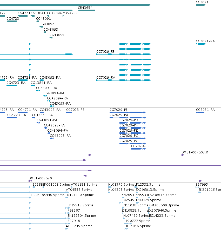Click the EK207946.5prime EST label
The height and width of the screenshot is (230, 221).
tap(162, 211)
